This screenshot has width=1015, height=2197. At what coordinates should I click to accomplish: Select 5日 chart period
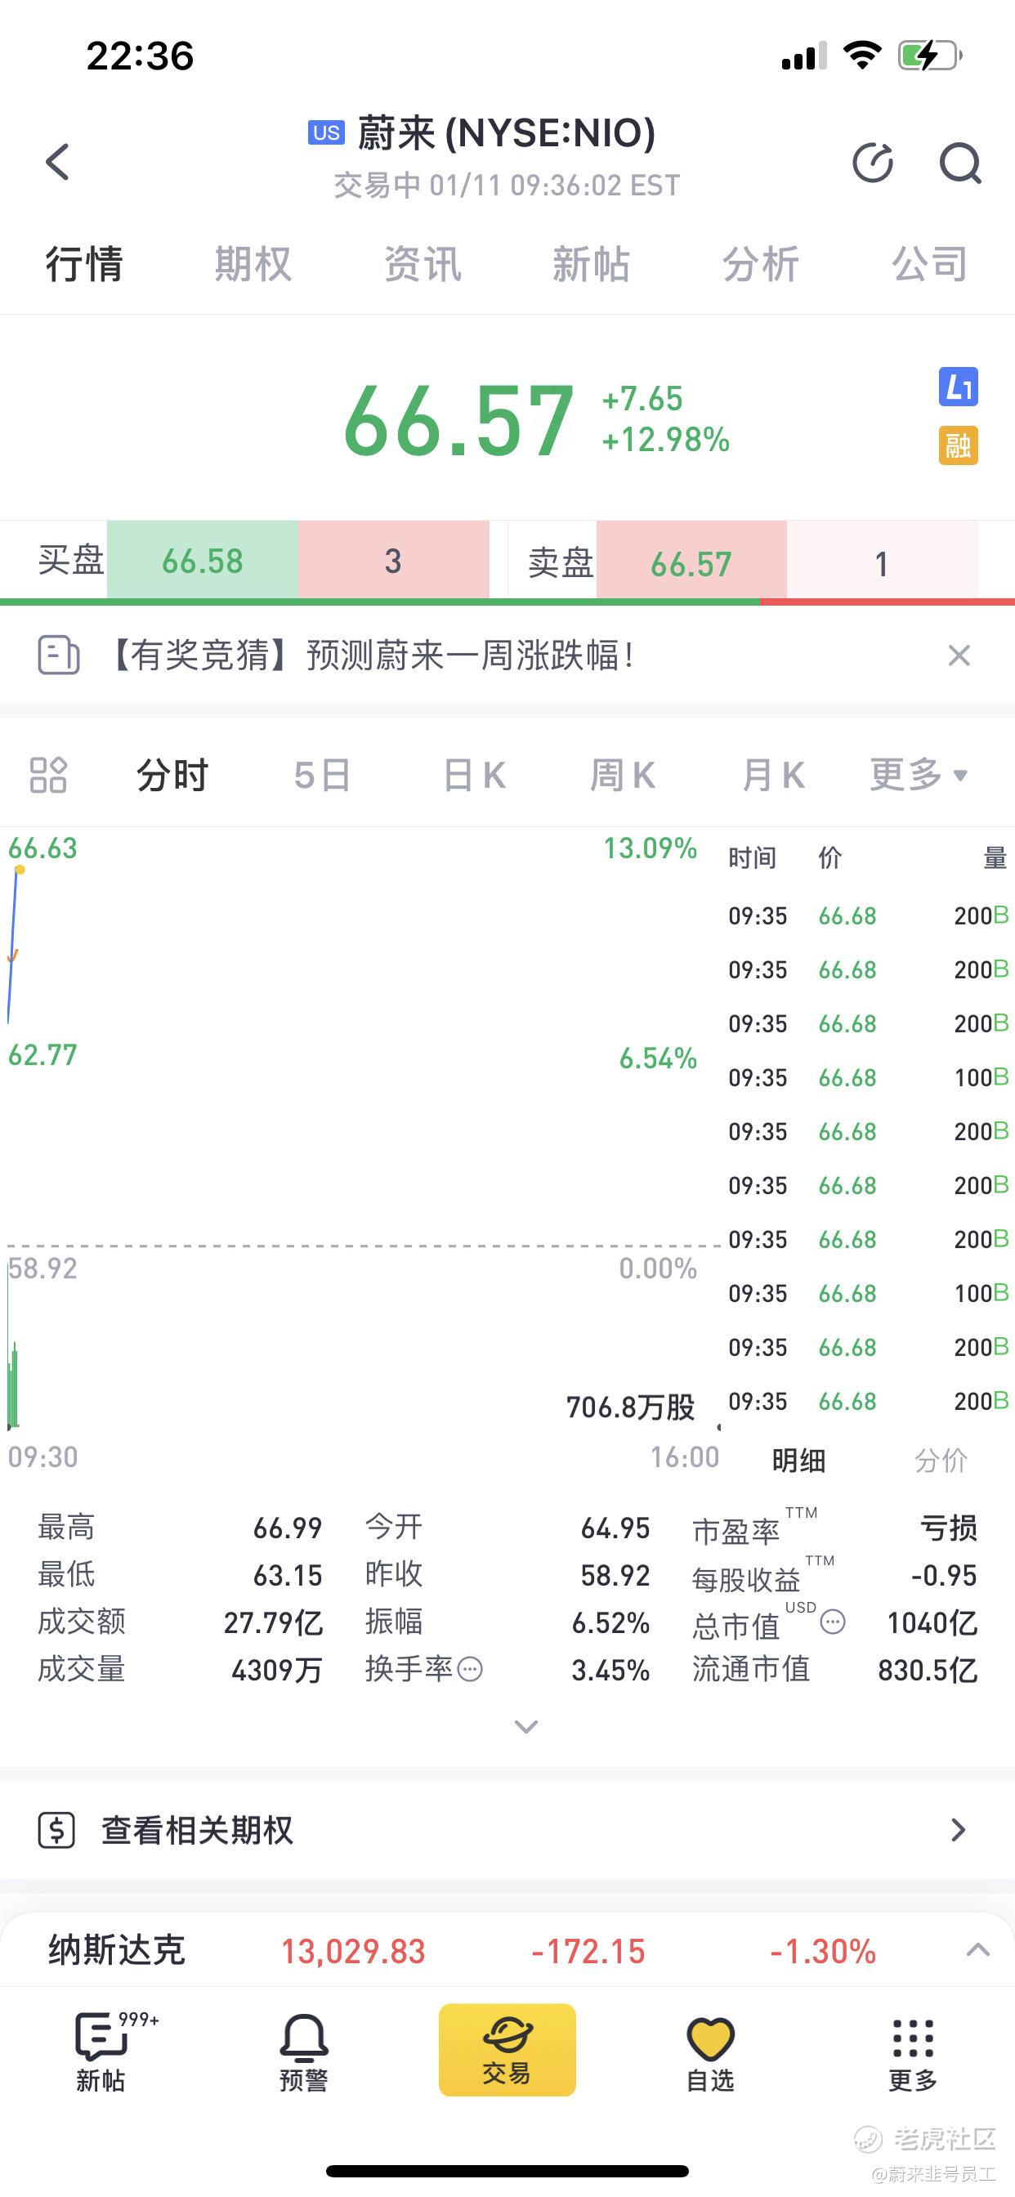(x=323, y=774)
